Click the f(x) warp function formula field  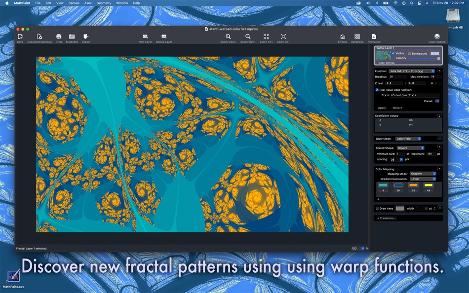coord(415,95)
